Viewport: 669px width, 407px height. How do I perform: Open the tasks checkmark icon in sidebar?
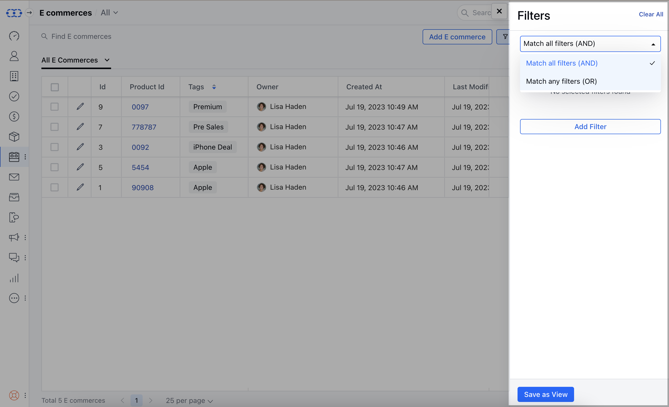pos(14,96)
